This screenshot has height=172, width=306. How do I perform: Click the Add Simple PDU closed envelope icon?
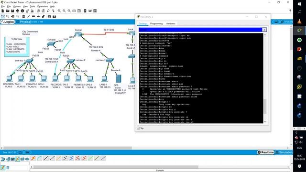(x=49, y=16)
